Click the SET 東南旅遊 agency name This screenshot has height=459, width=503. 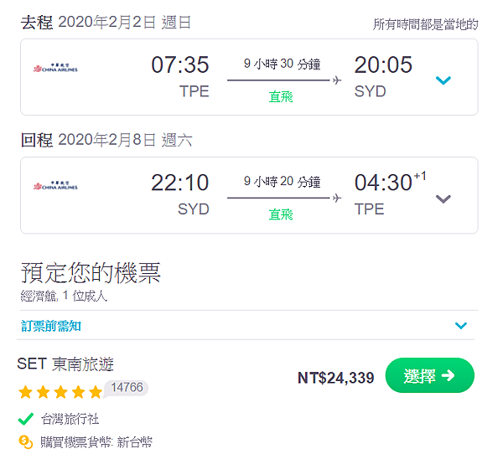point(65,364)
